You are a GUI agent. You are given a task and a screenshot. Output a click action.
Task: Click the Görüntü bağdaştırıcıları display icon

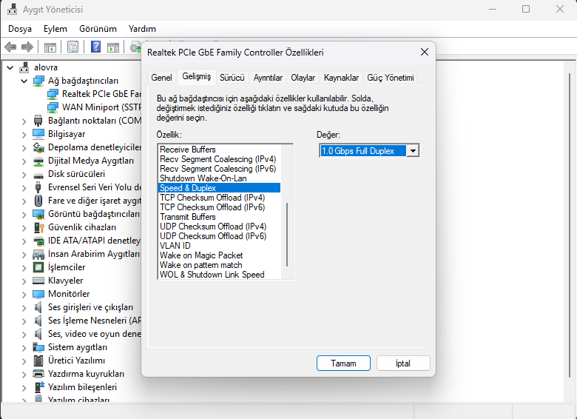(x=38, y=214)
